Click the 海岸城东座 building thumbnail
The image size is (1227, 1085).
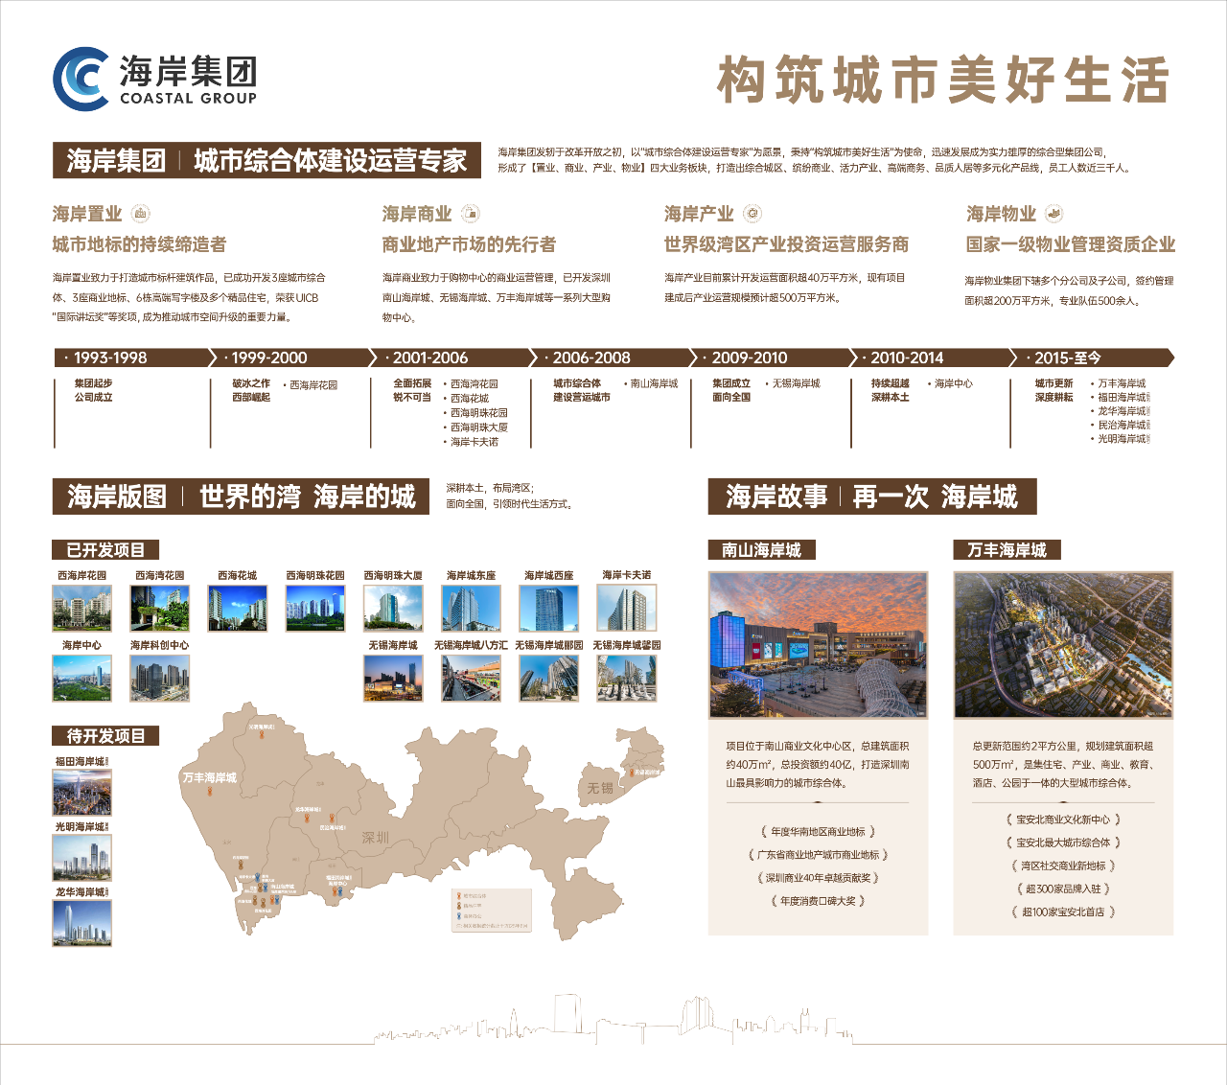tap(471, 608)
